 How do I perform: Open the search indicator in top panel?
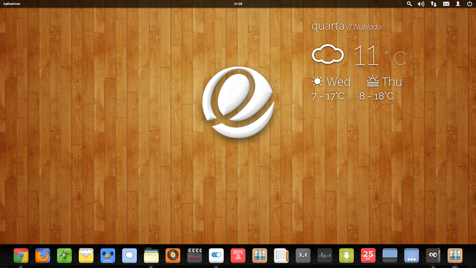tap(409, 4)
